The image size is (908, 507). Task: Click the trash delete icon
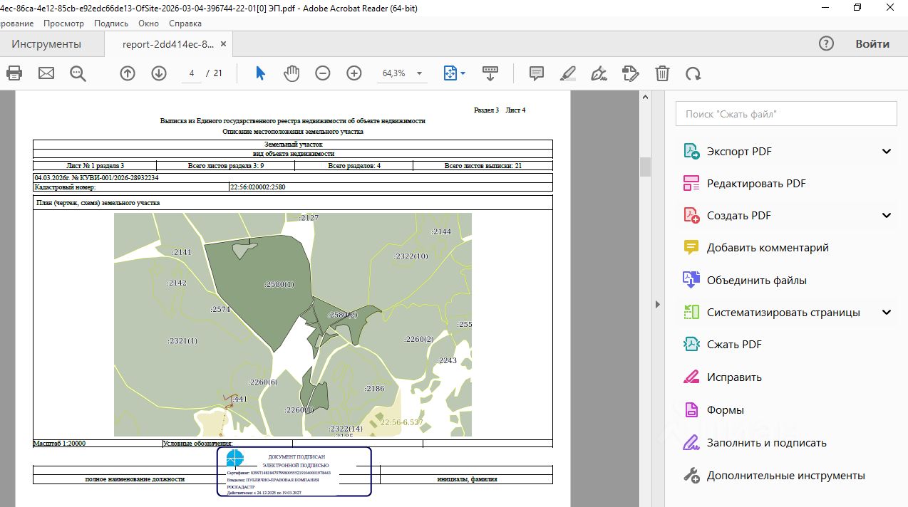[662, 73]
